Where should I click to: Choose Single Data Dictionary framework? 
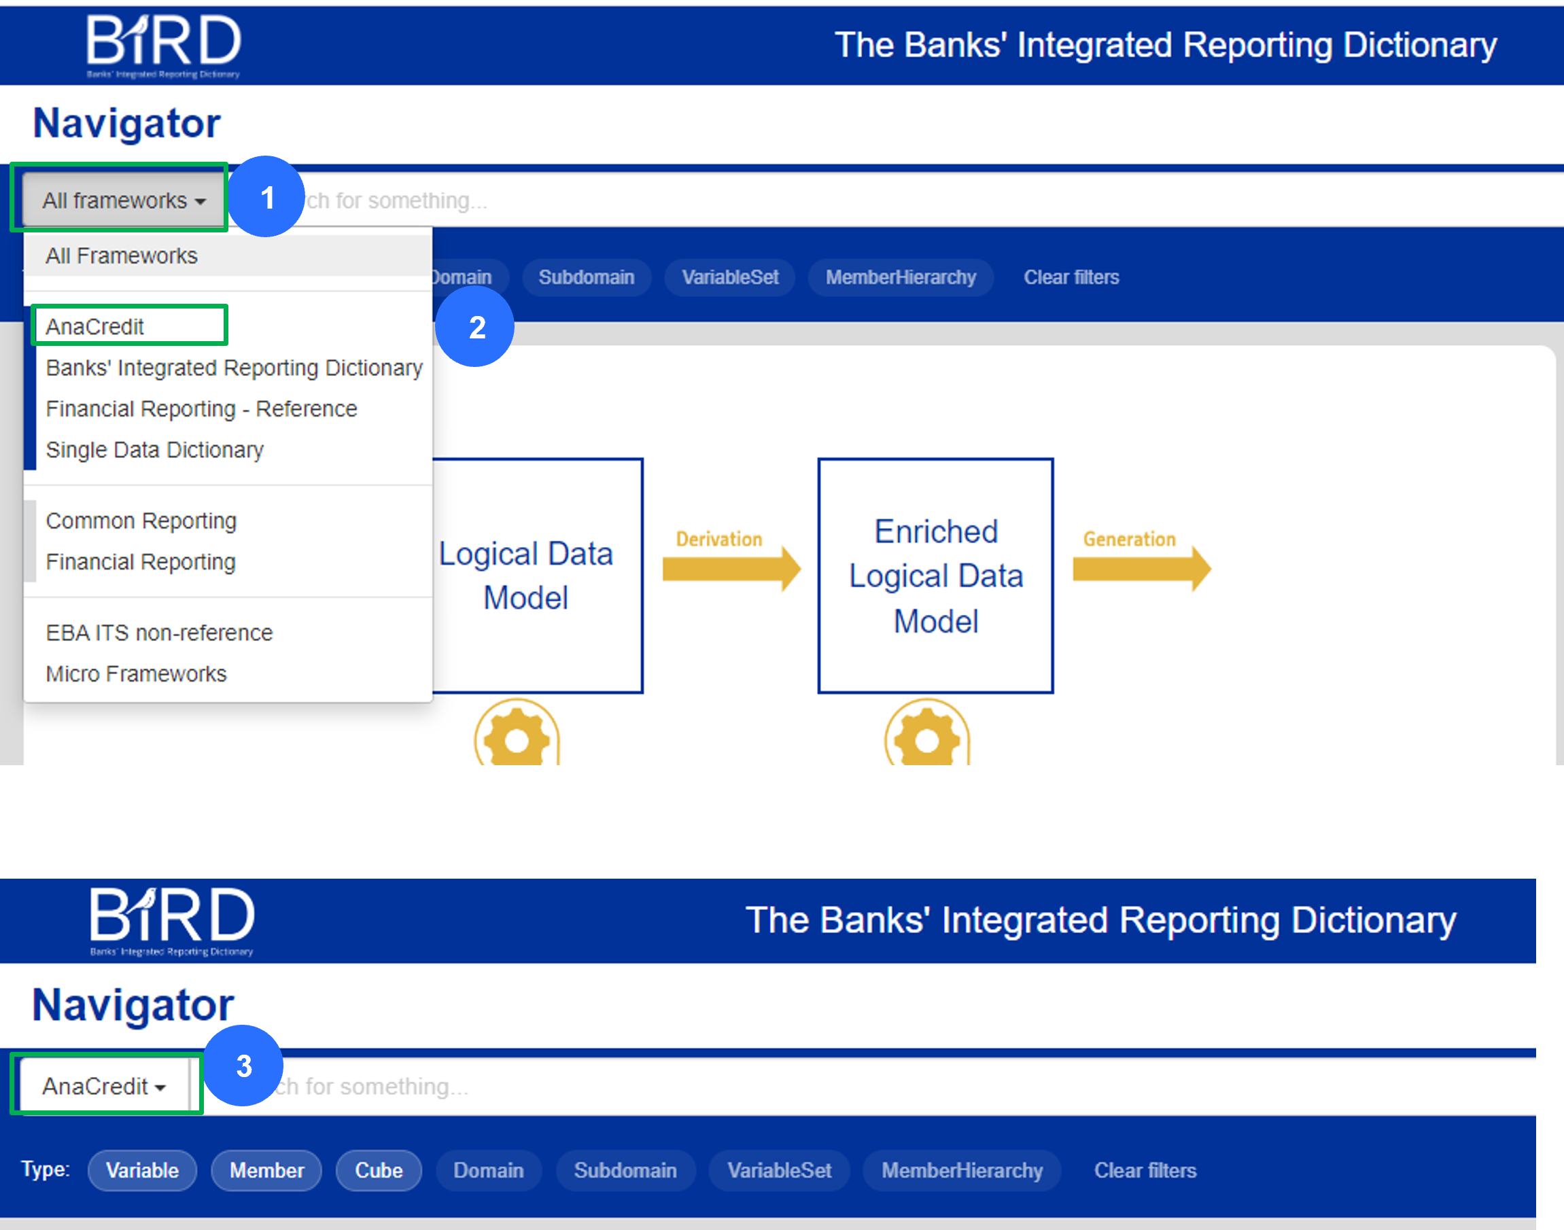click(x=154, y=449)
